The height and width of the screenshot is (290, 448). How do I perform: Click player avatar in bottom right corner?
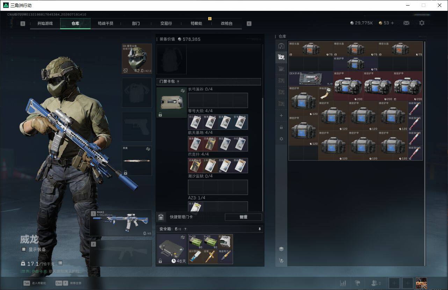pyautogui.click(x=421, y=283)
